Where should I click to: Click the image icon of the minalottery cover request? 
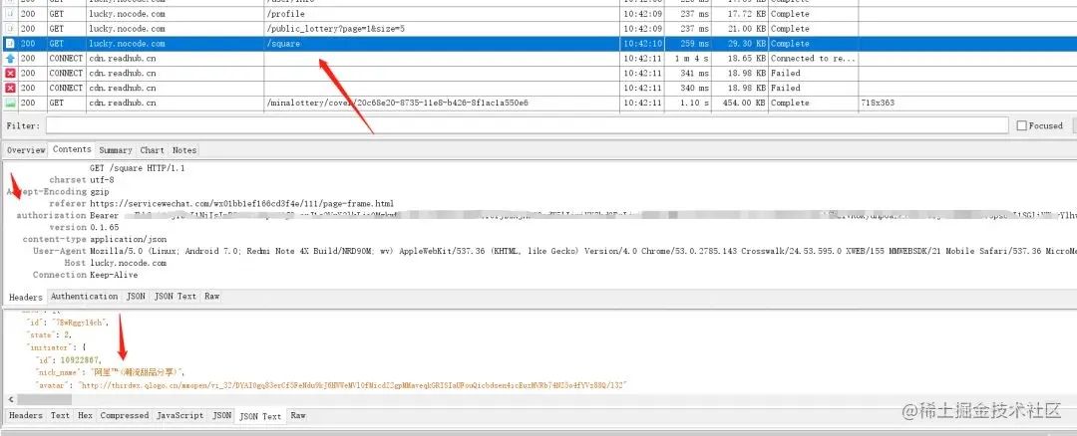coord(10,103)
